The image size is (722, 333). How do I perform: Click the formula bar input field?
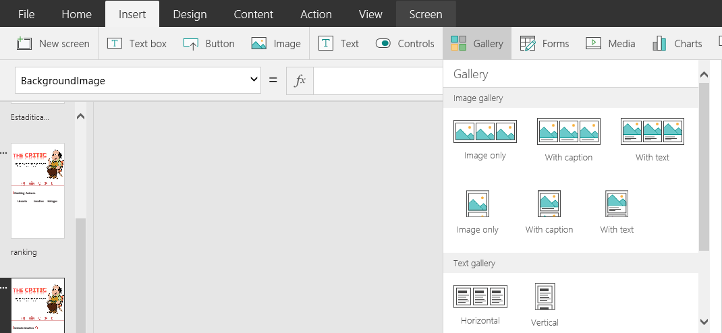pos(378,80)
